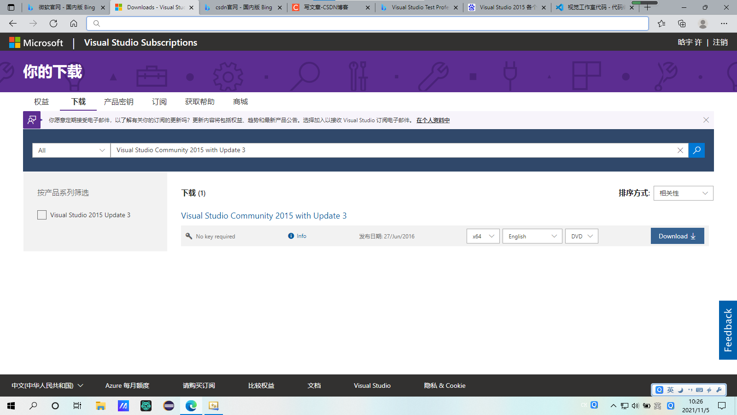Click the search magnifier icon
The image size is (737, 415).
(x=696, y=150)
